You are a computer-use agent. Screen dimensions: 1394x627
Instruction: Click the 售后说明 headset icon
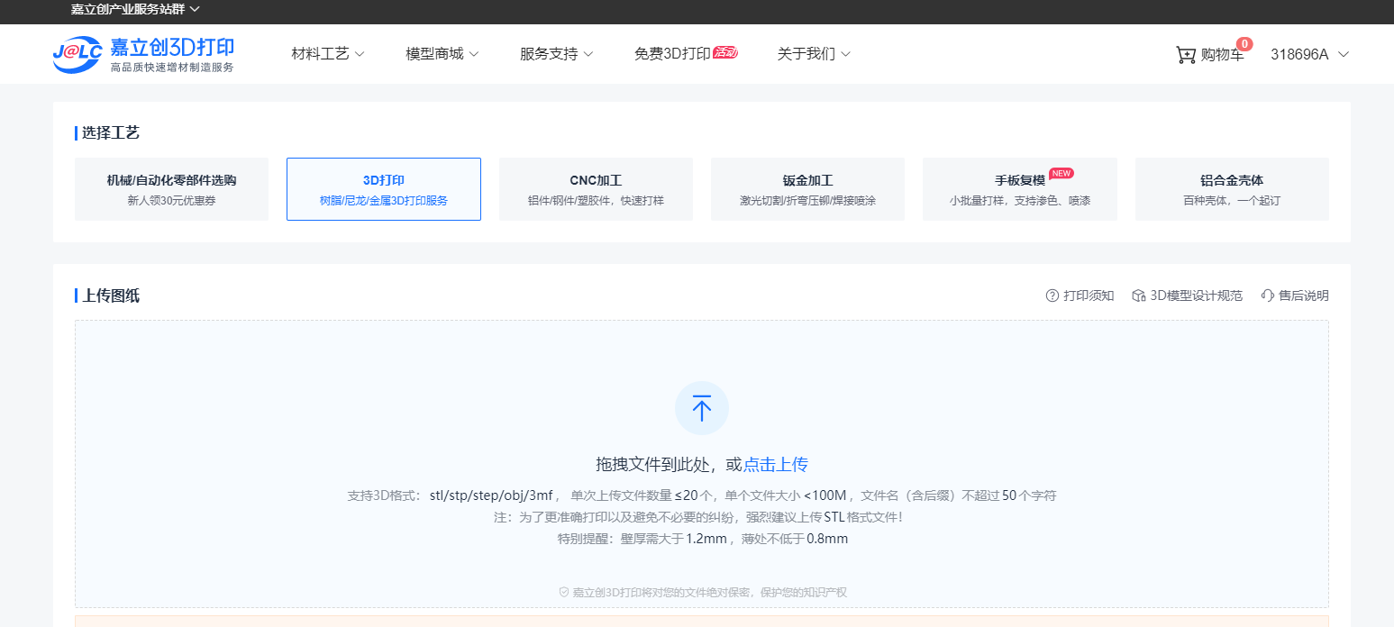click(1268, 295)
